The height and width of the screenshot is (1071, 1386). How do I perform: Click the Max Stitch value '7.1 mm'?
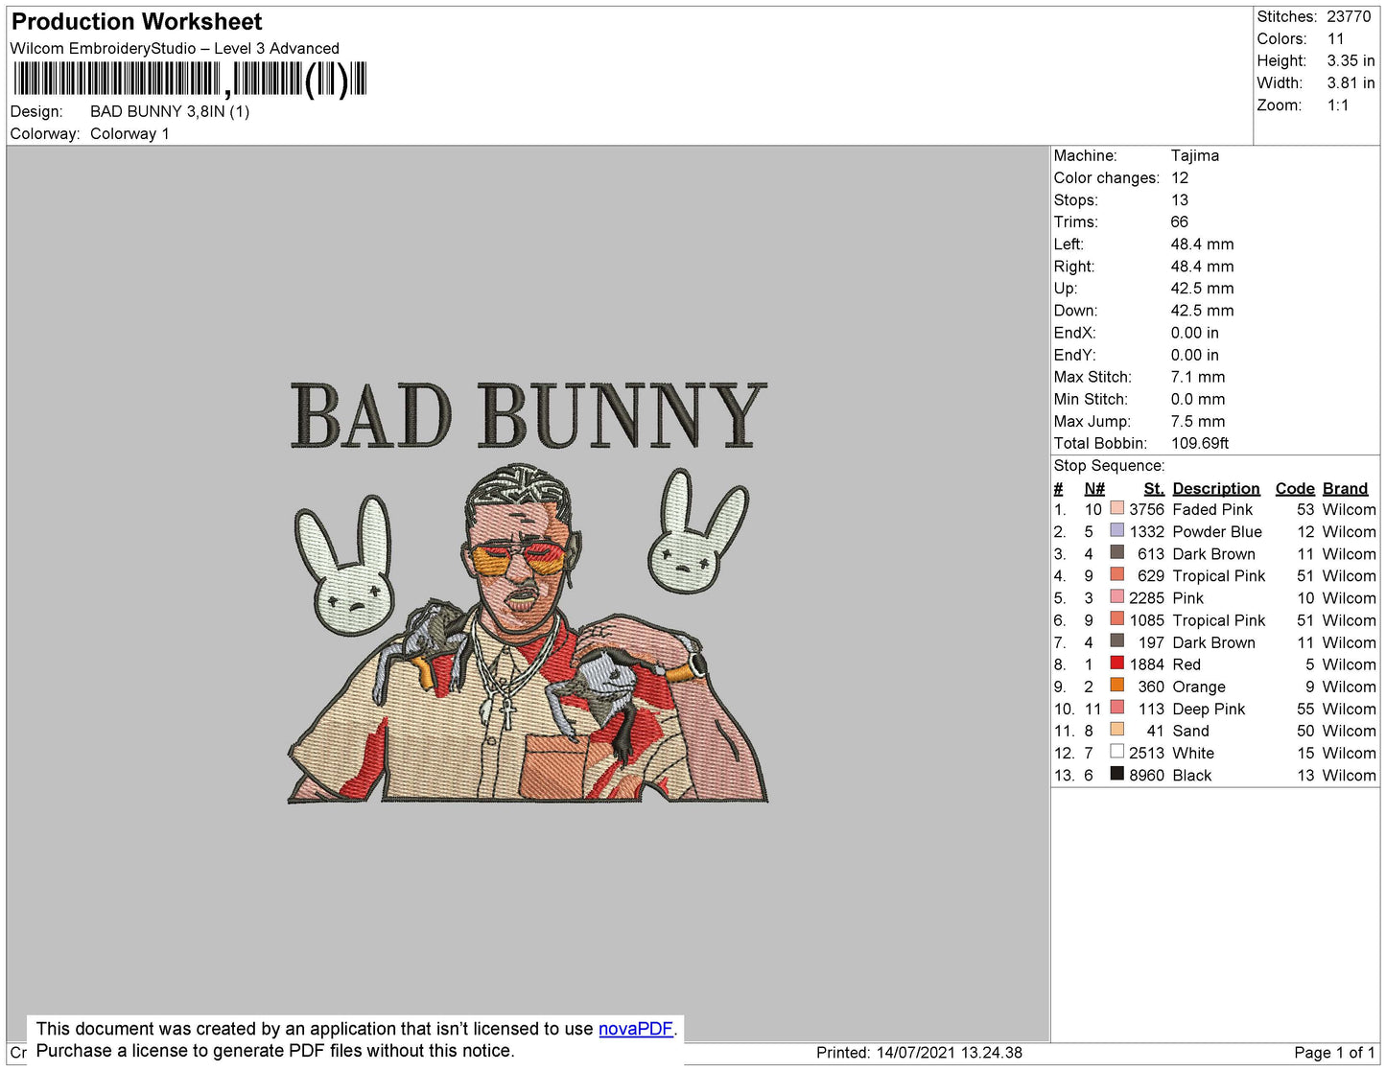1198,377
